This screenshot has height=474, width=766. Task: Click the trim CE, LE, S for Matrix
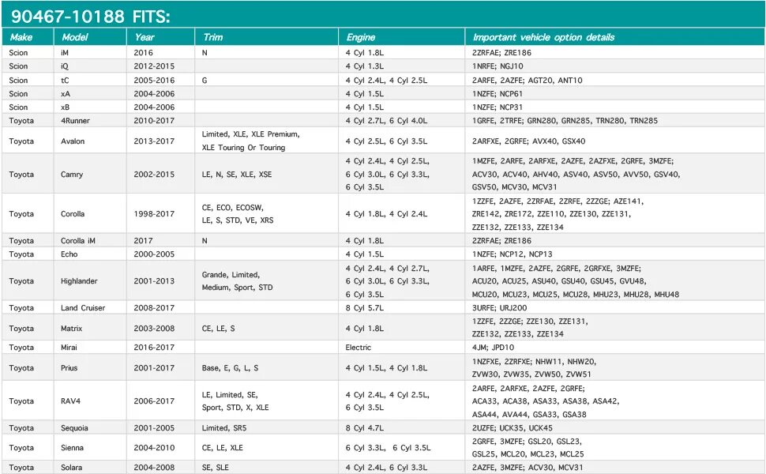[219, 329]
